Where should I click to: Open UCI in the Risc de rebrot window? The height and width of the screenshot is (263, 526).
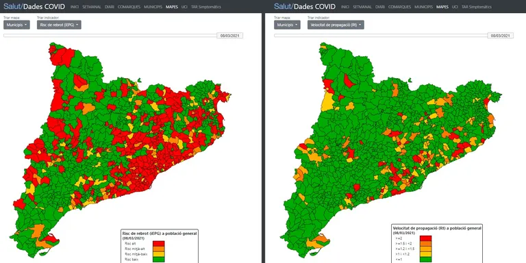point(184,7)
